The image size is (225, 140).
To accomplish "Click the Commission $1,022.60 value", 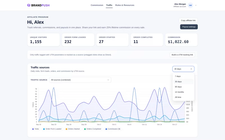I will point(178,42).
